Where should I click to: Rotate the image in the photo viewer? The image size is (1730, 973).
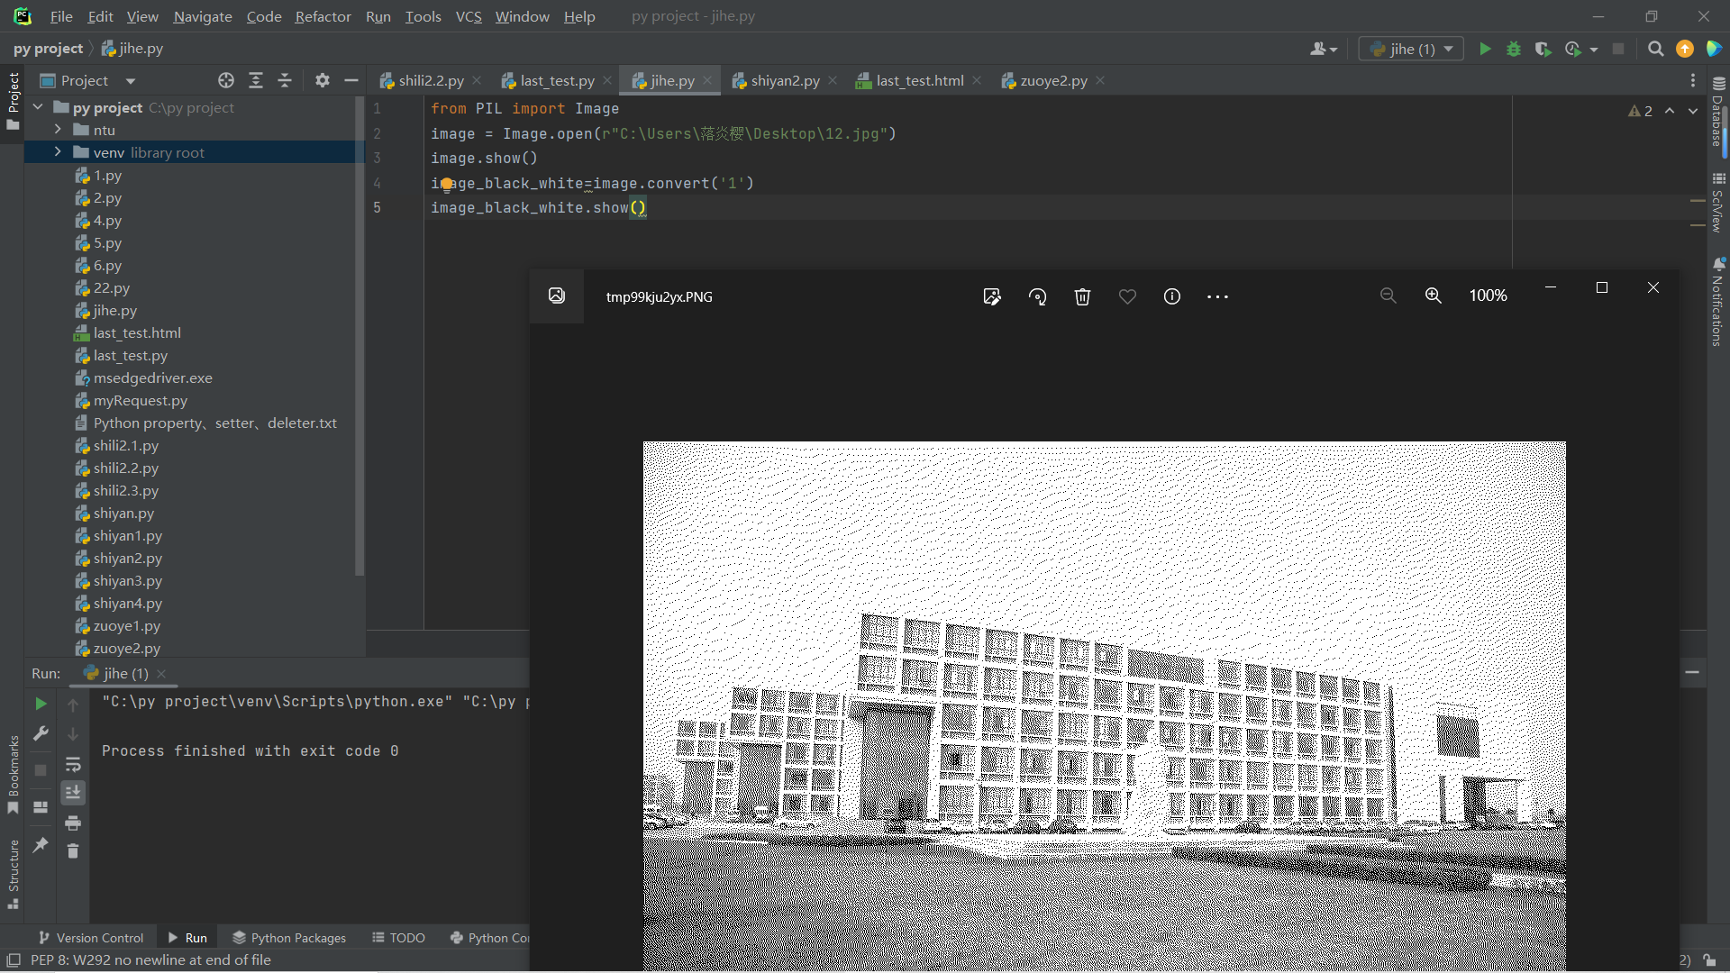pos(1037,296)
